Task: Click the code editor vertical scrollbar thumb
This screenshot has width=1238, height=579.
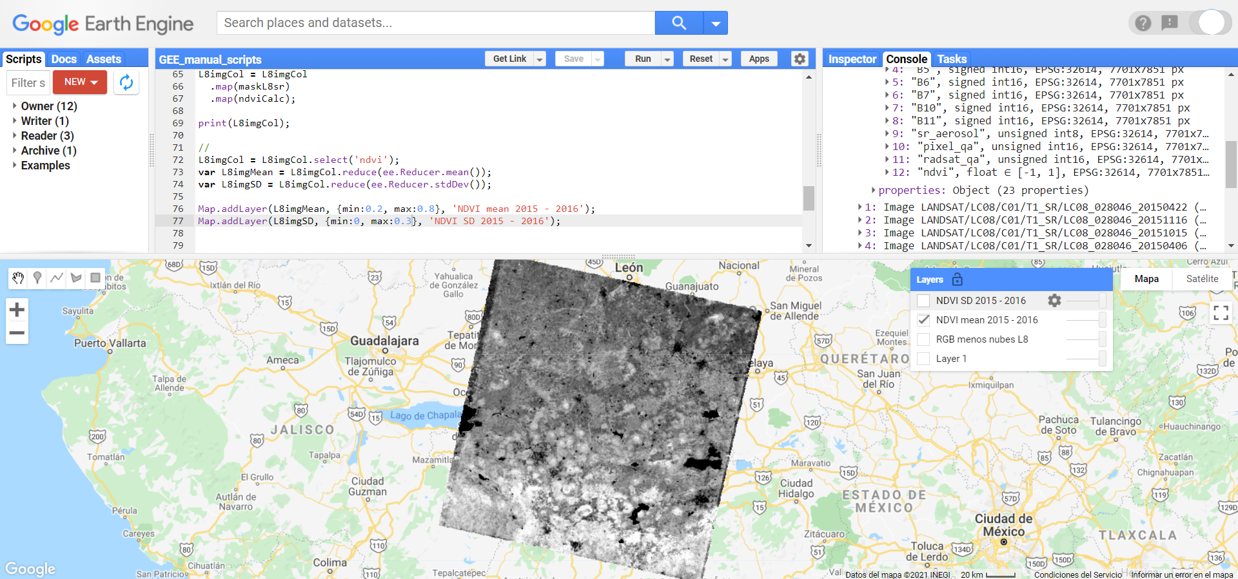Action: 809,198
